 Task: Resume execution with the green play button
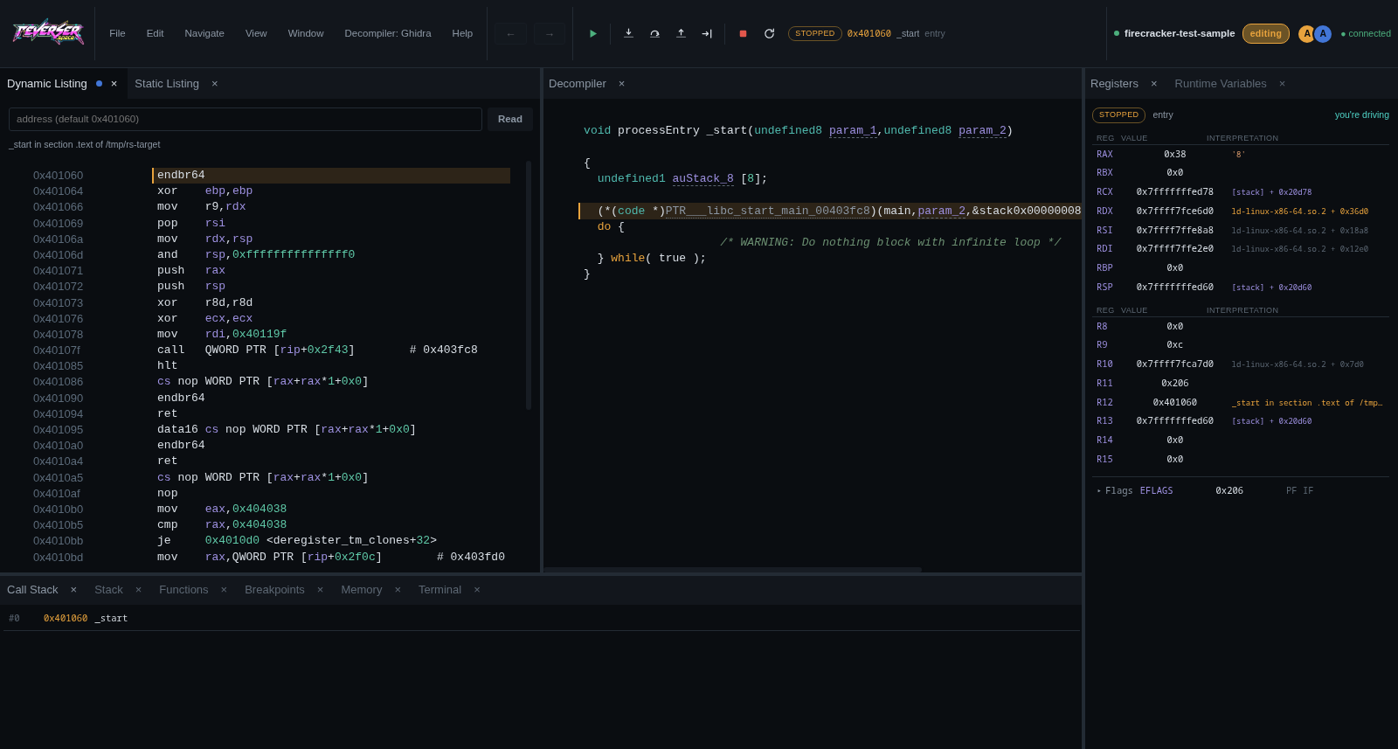[593, 34]
